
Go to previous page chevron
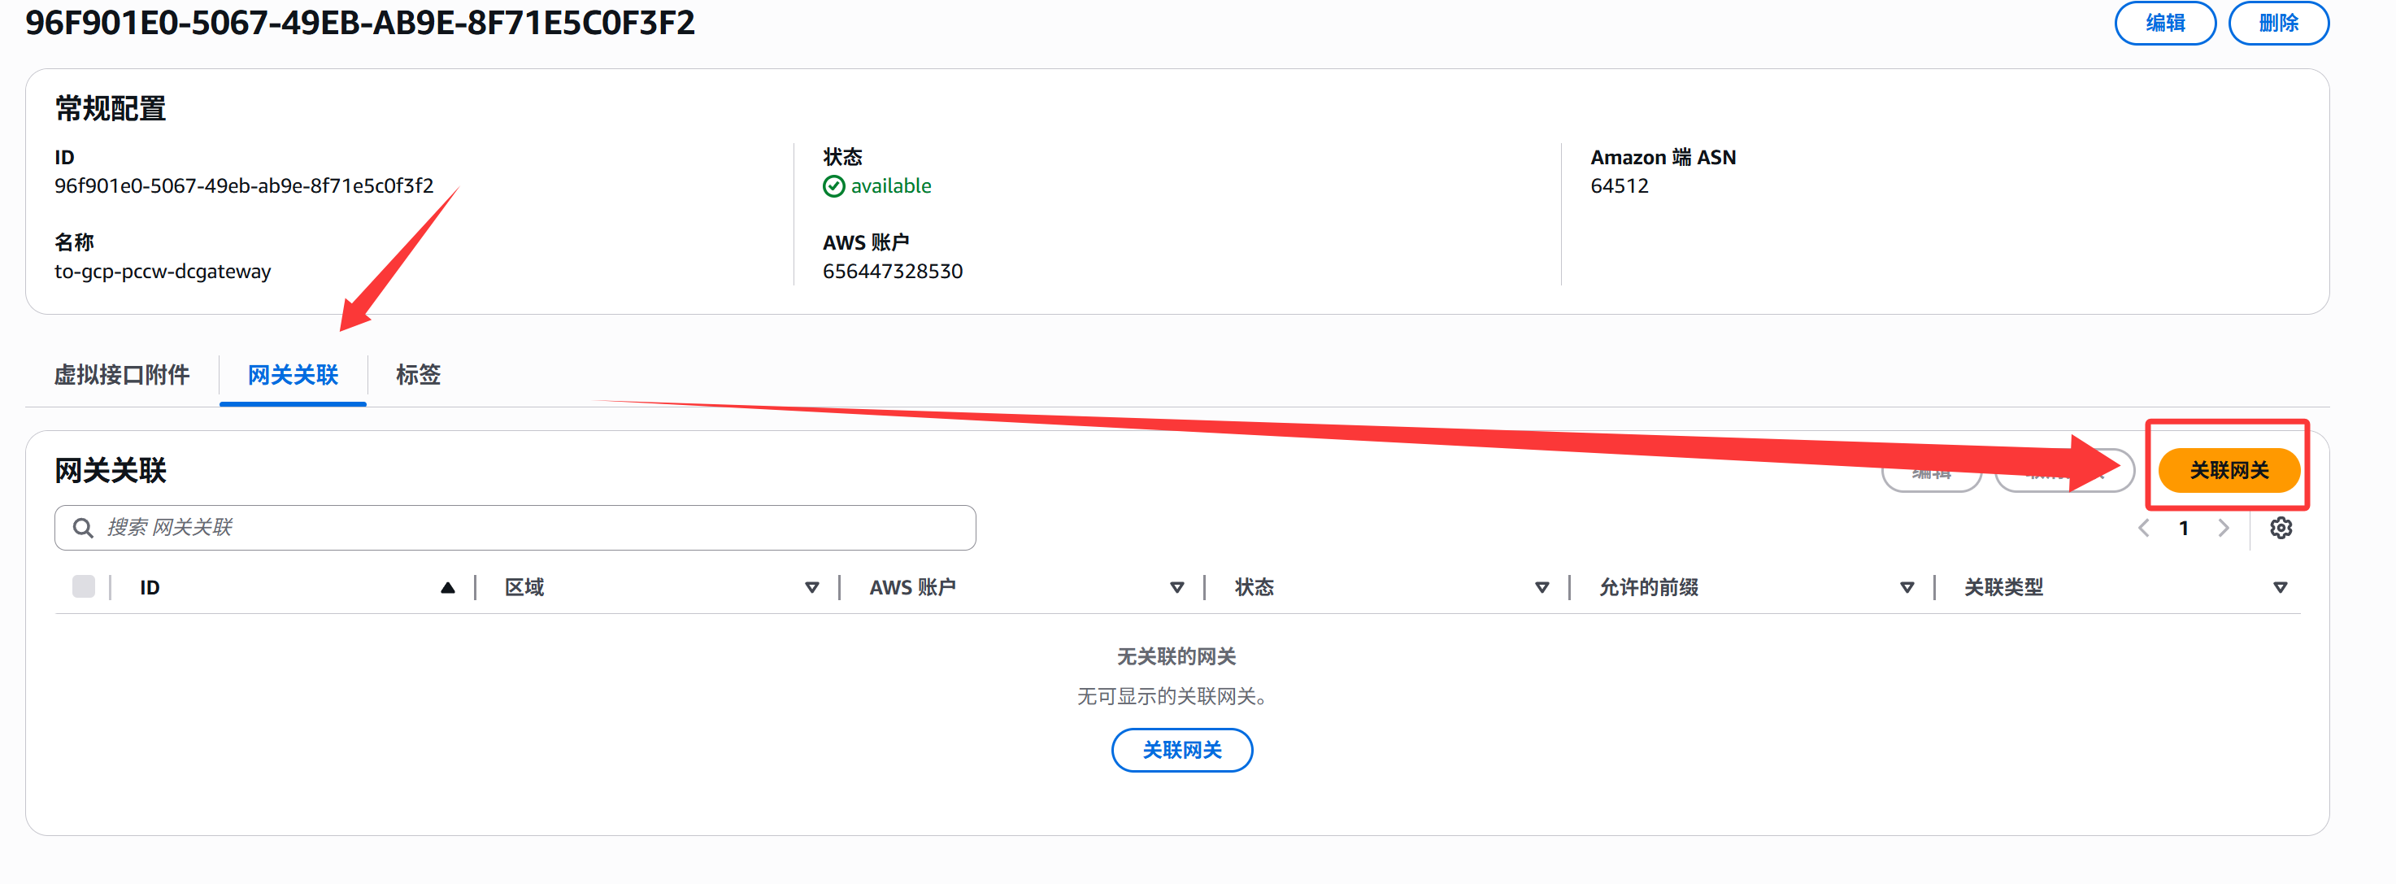point(2143,529)
